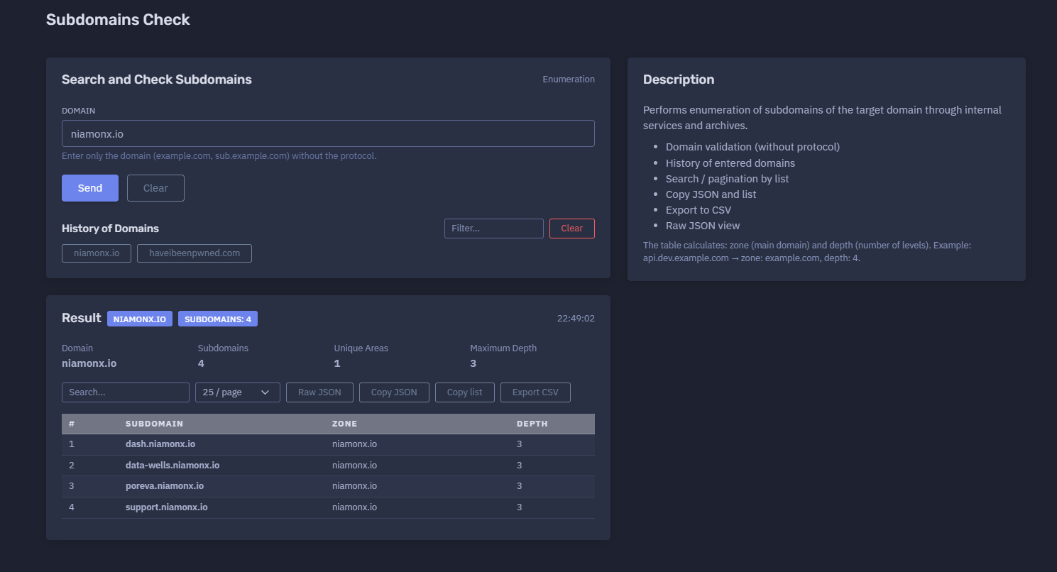
Task: Click Copy list button
Action: pos(465,392)
